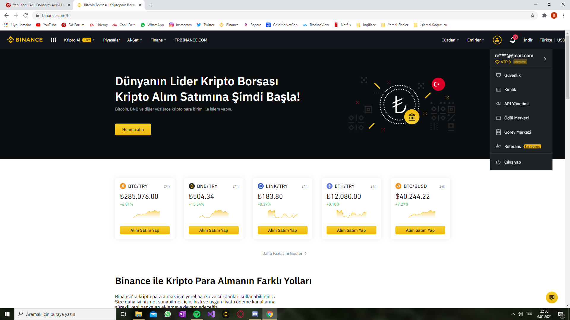Open API Yönetimi in account menu
Viewport: 570px width, 320px height.
click(x=516, y=104)
